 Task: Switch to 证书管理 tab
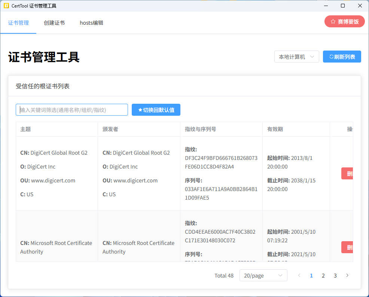[18, 23]
